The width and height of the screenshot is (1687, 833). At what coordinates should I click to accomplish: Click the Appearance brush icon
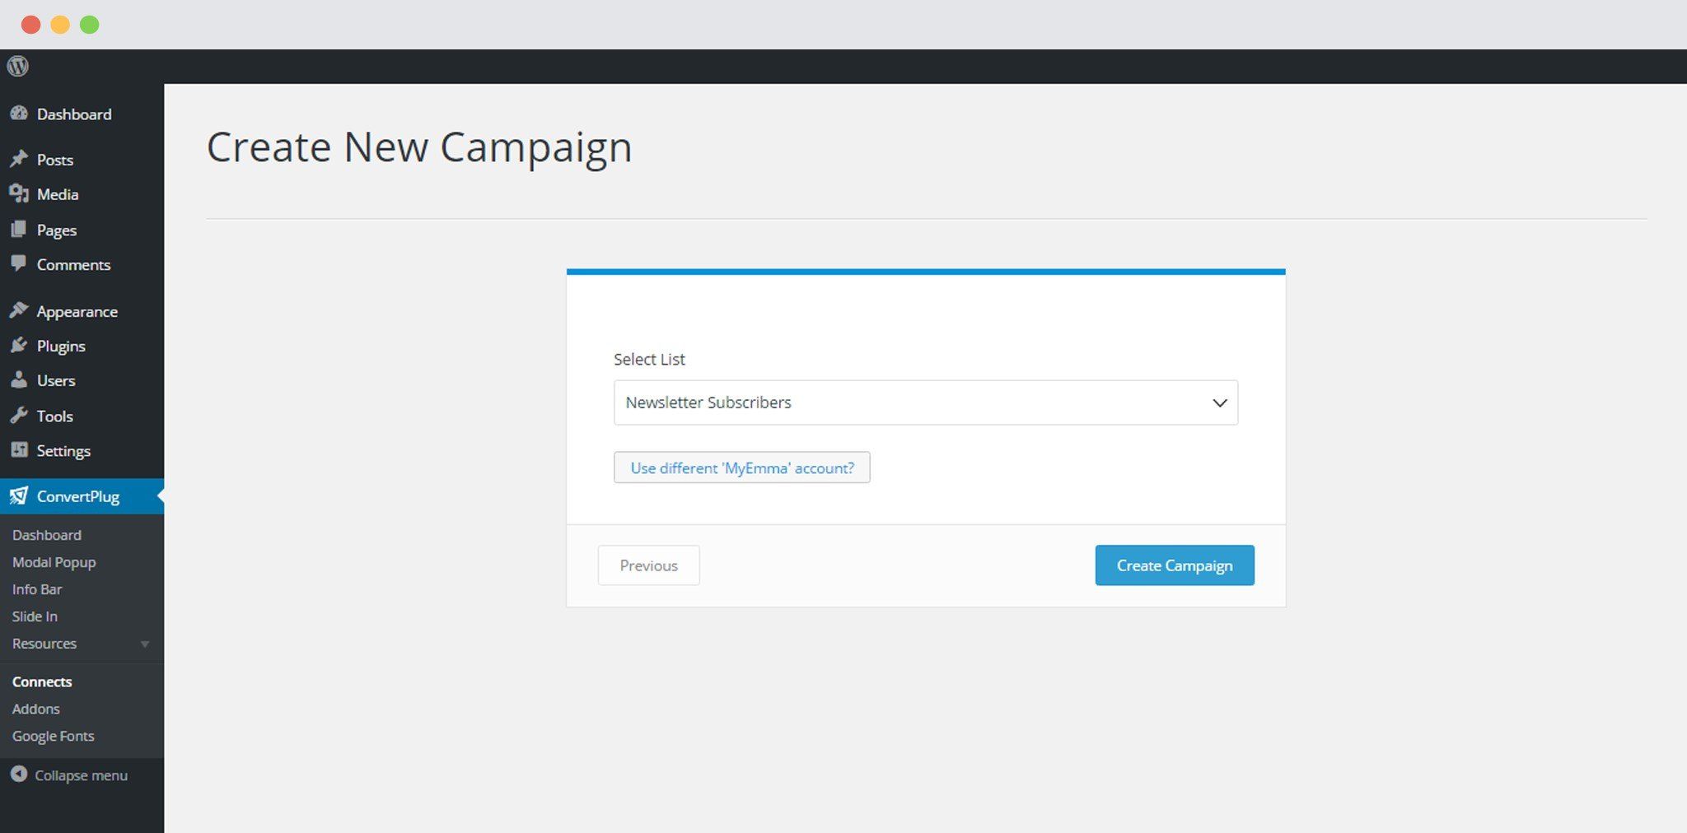click(19, 310)
